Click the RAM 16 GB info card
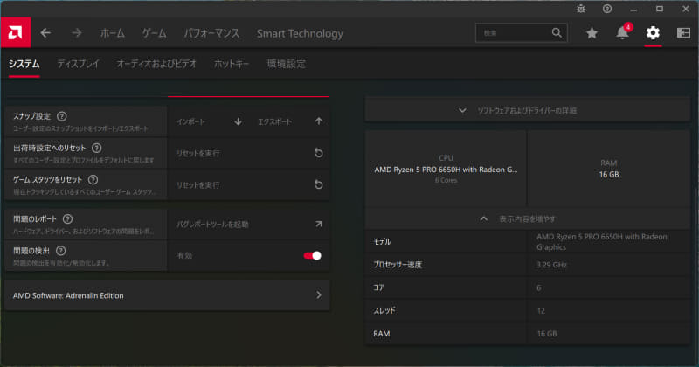The width and height of the screenshot is (699, 367). click(609, 169)
